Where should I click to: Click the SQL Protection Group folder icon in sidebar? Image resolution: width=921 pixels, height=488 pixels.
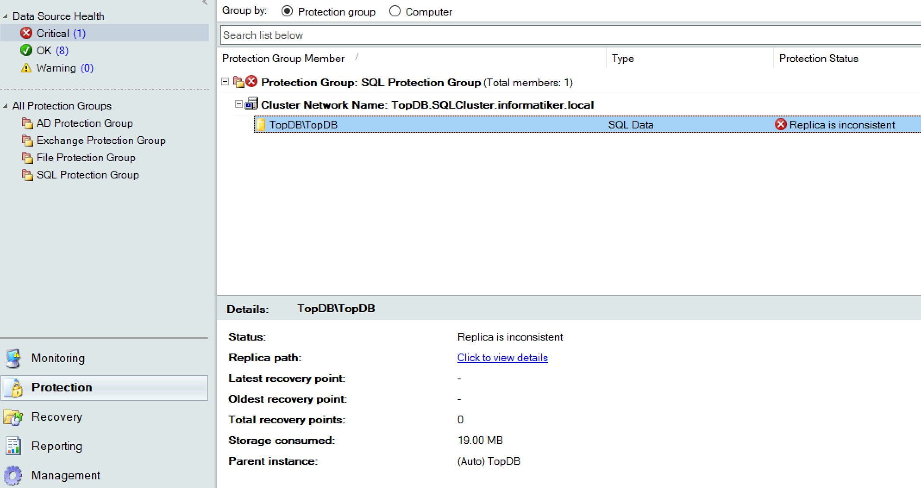27,175
